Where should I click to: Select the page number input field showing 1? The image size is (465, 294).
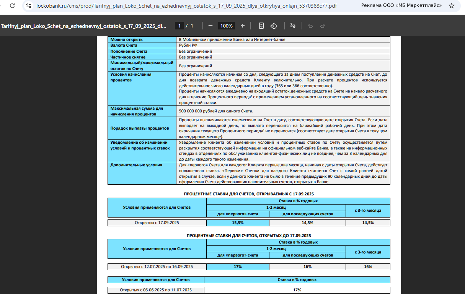coord(179,26)
